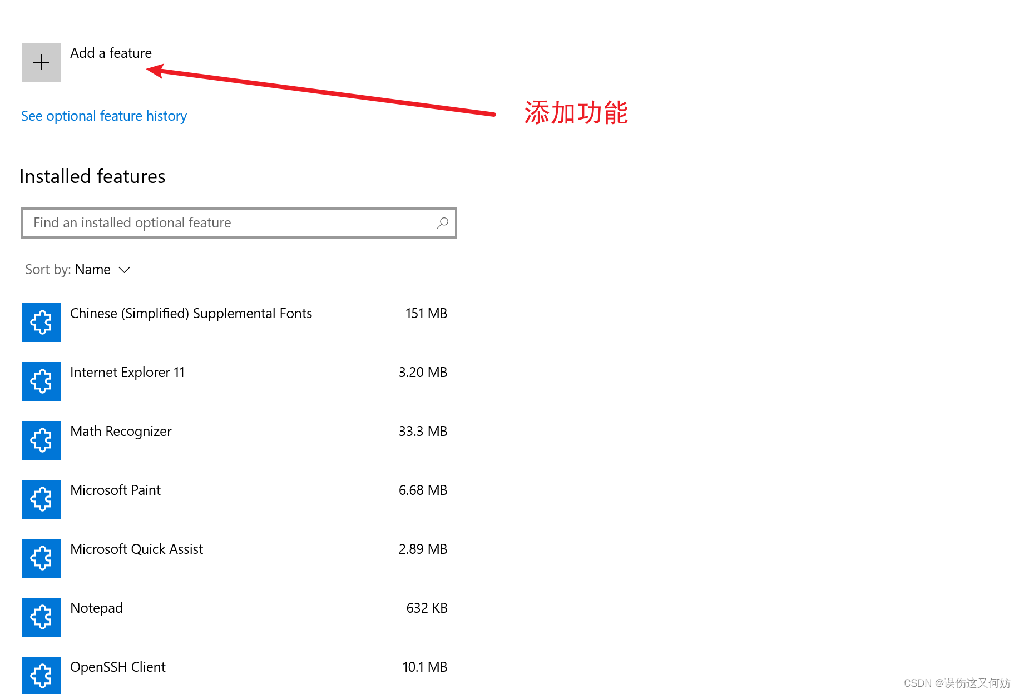Screen dimensions: 1019x694
Task: Select 'Microsoft Quick Assist' feature
Action: [136, 549]
